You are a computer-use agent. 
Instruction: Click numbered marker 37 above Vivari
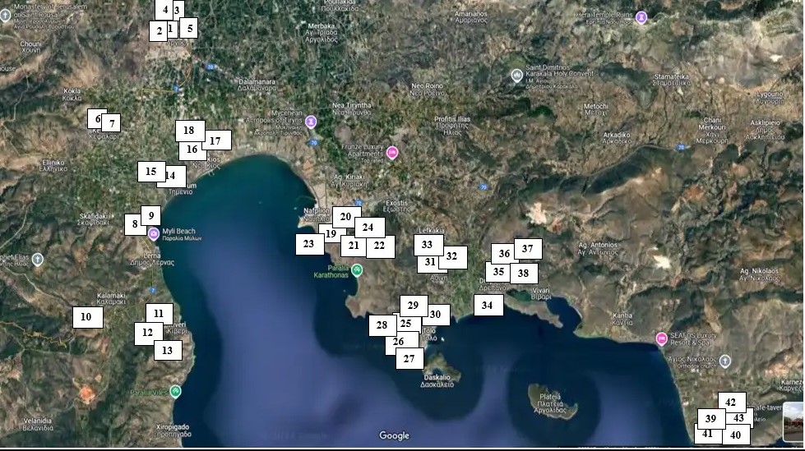(528, 249)
